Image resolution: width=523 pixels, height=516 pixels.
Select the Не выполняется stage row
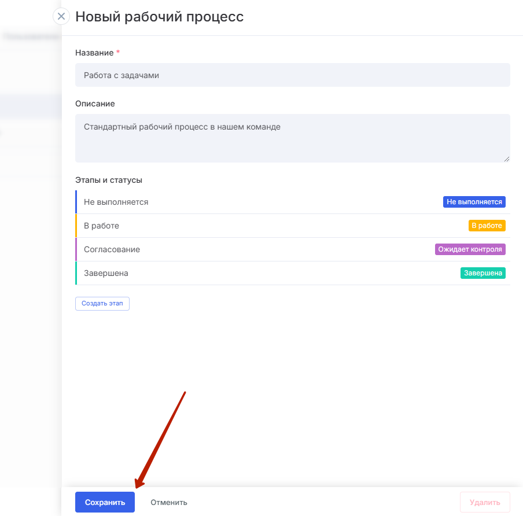click(293, 202)
